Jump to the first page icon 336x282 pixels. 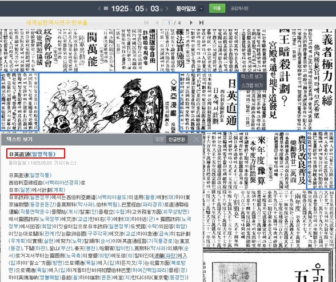[146, 22]
